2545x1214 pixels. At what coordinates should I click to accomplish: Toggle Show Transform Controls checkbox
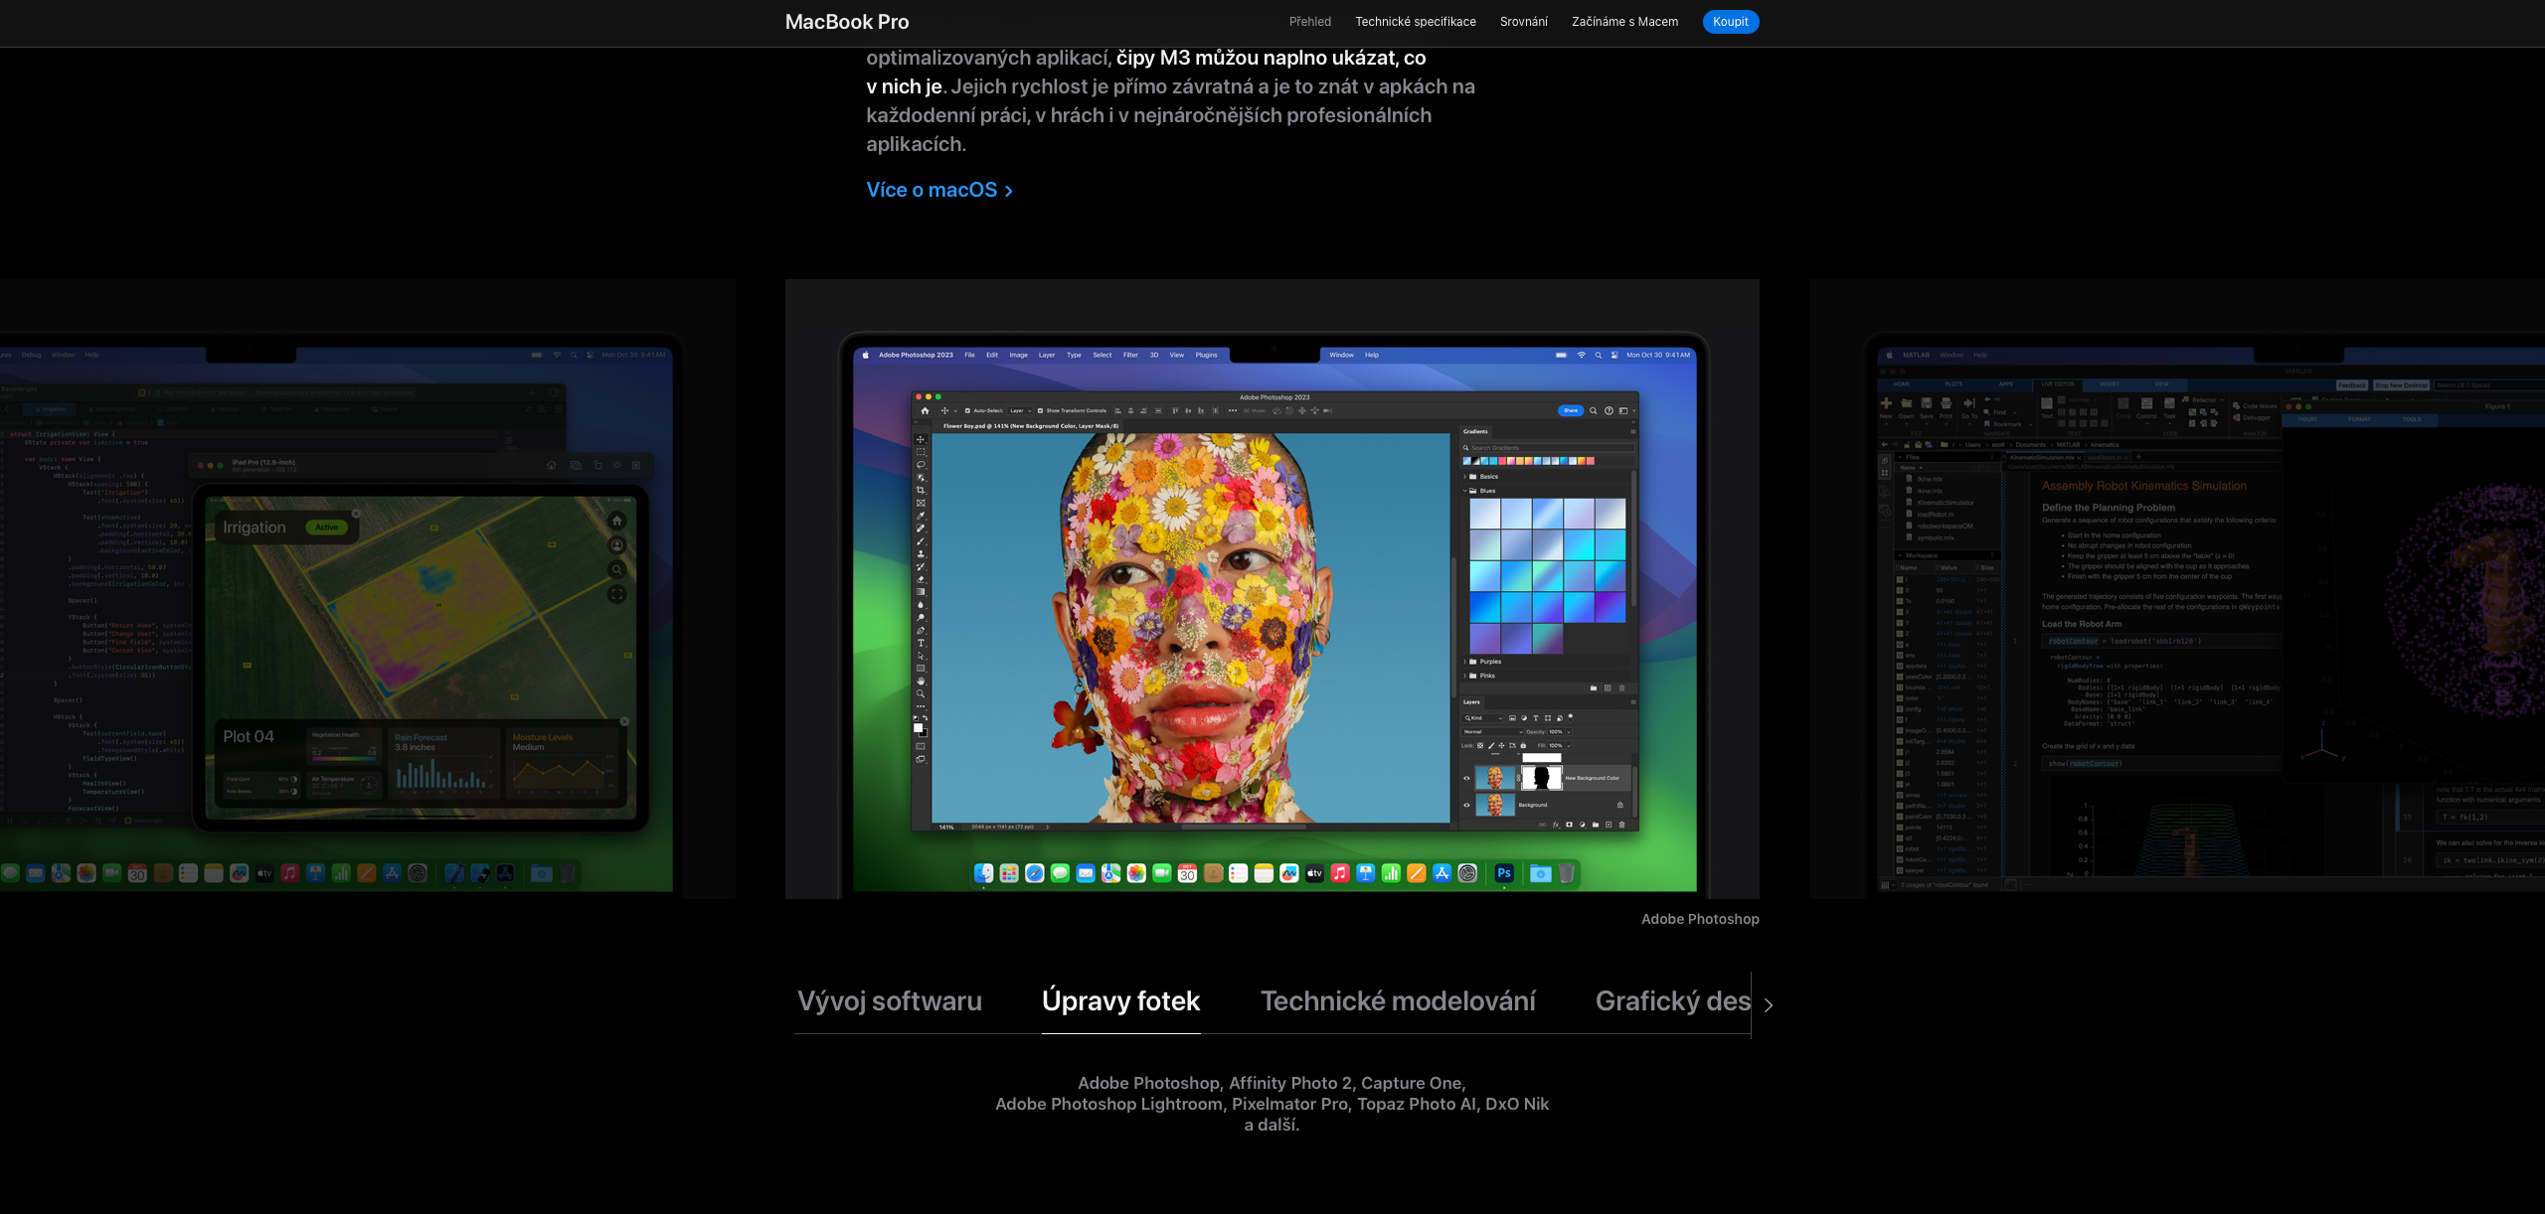tap(1040, 410)
